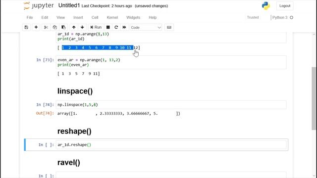317x178 pixels.
Task: Click the highlighted 1 to 11 output
Action: (98, 47)
